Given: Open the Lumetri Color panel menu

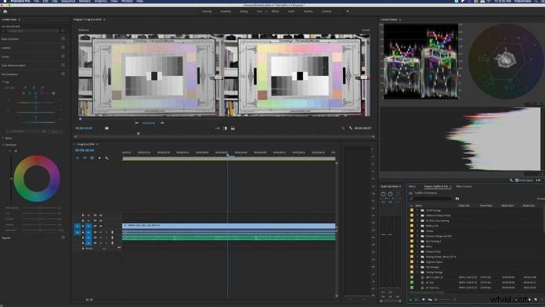Looking at the screenshot, I should click(x=19, y=20).
